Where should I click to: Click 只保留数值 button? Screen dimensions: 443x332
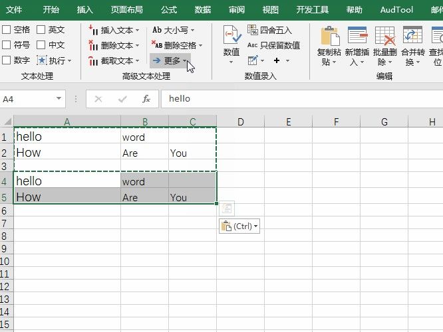[x=273, y=45]
